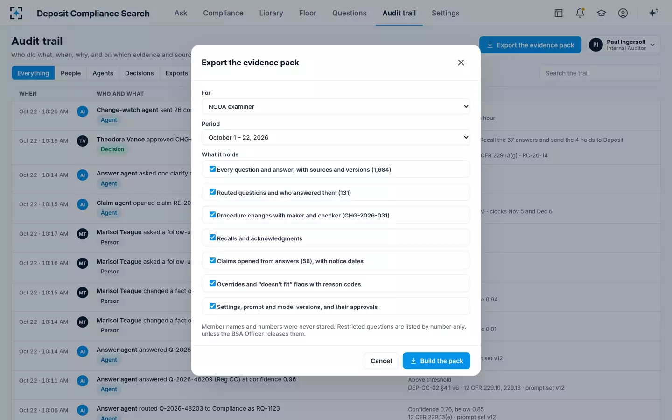Click the Export the evidence pack header button
This screenshot has height=420, width=672.
pos(530,45)
